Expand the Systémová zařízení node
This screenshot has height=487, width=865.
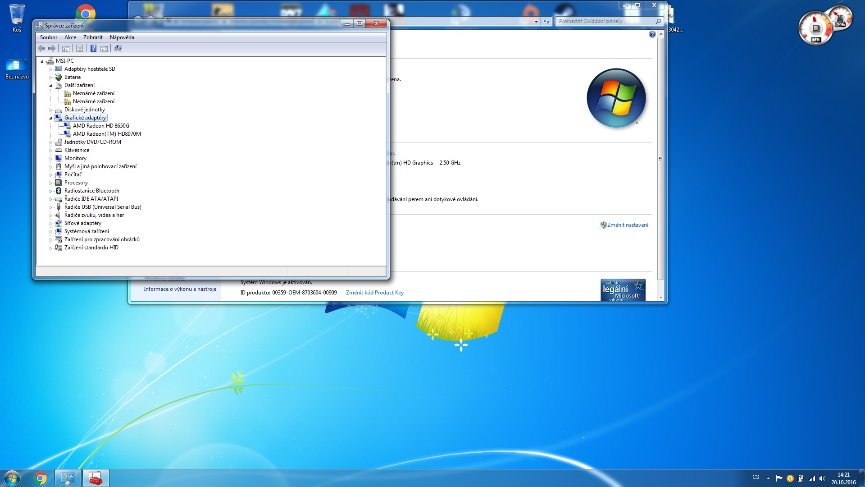click(x=50, y=232)
